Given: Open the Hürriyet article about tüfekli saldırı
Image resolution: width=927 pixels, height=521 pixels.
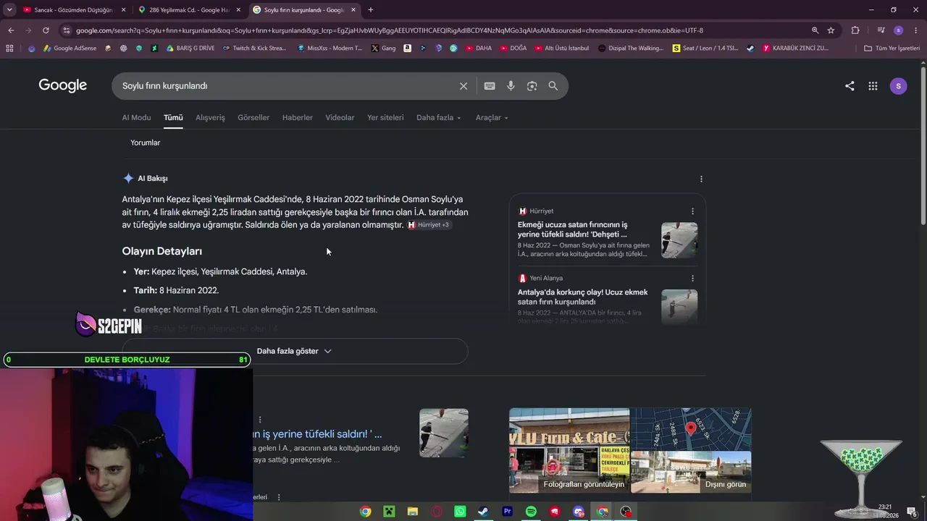Looking at the screenshot, I should (x=573, y=229).
